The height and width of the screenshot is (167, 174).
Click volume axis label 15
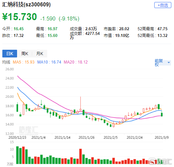[x=12, y=142]
